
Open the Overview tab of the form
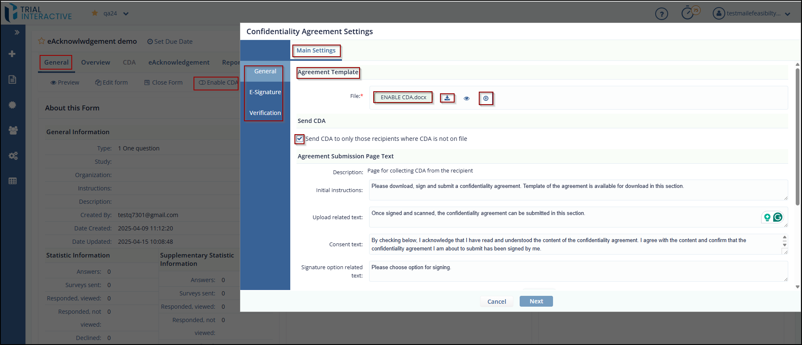96,62
